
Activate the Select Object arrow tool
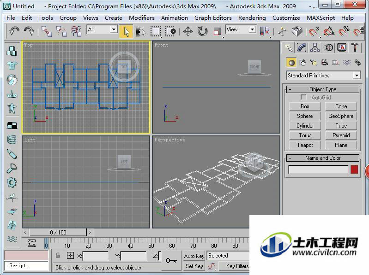click(x=126, y=31)
